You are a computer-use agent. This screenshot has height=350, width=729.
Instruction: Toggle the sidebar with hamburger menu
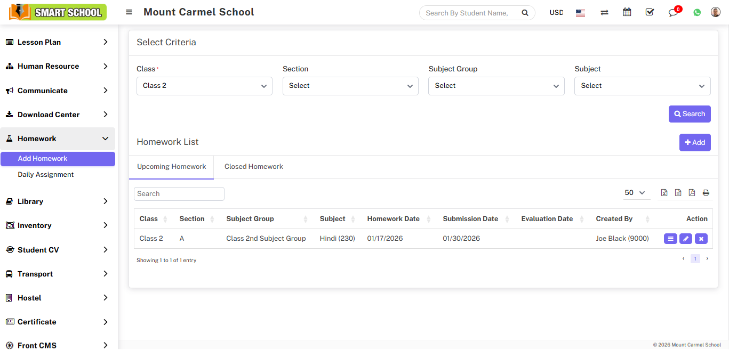tap(129, 12)
